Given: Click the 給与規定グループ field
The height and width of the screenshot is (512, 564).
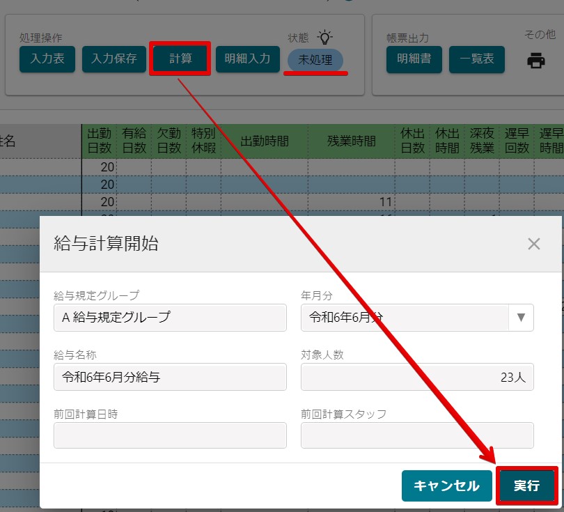Looking at the screenshot, I should (x=170, y=318).
